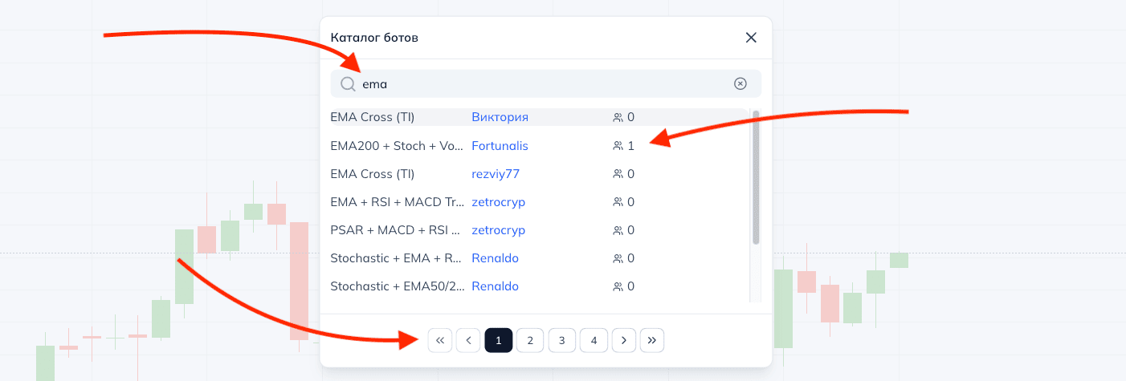Open page 4 of the bot catalog
The image size is (1126, 381).
coord(594,340)
